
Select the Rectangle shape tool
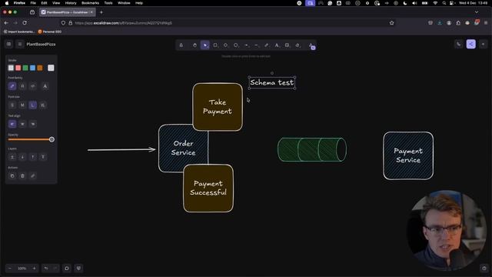tap(215, 45)
